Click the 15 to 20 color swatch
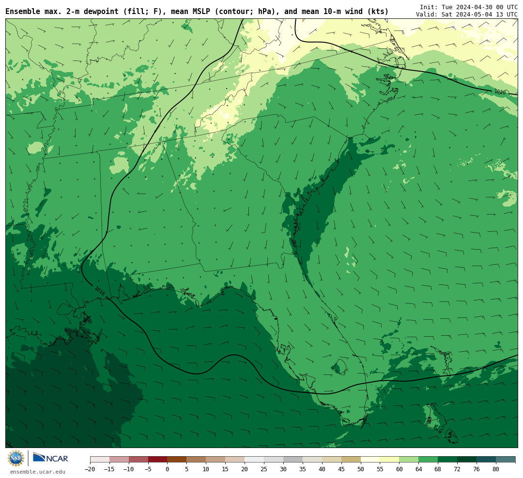523x478 pixels. (x=235, y=460)
